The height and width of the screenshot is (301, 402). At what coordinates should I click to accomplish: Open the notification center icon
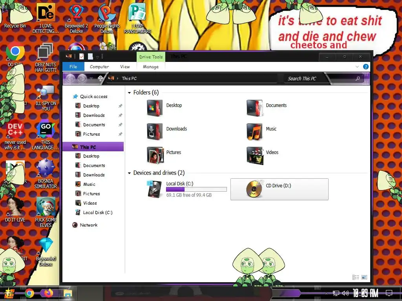point(389,293)
